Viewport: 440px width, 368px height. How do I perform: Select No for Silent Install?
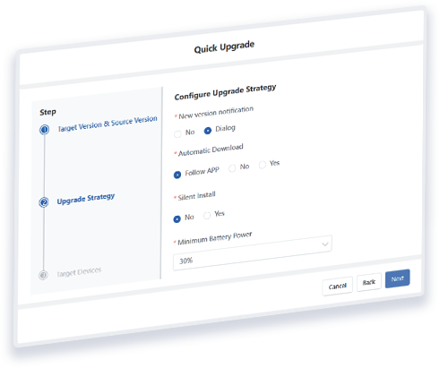pyautogui.click(x=177, y=219)
